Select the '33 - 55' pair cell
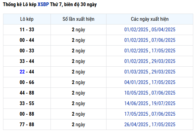Viewport: 195px width, 132px height. 27,103
